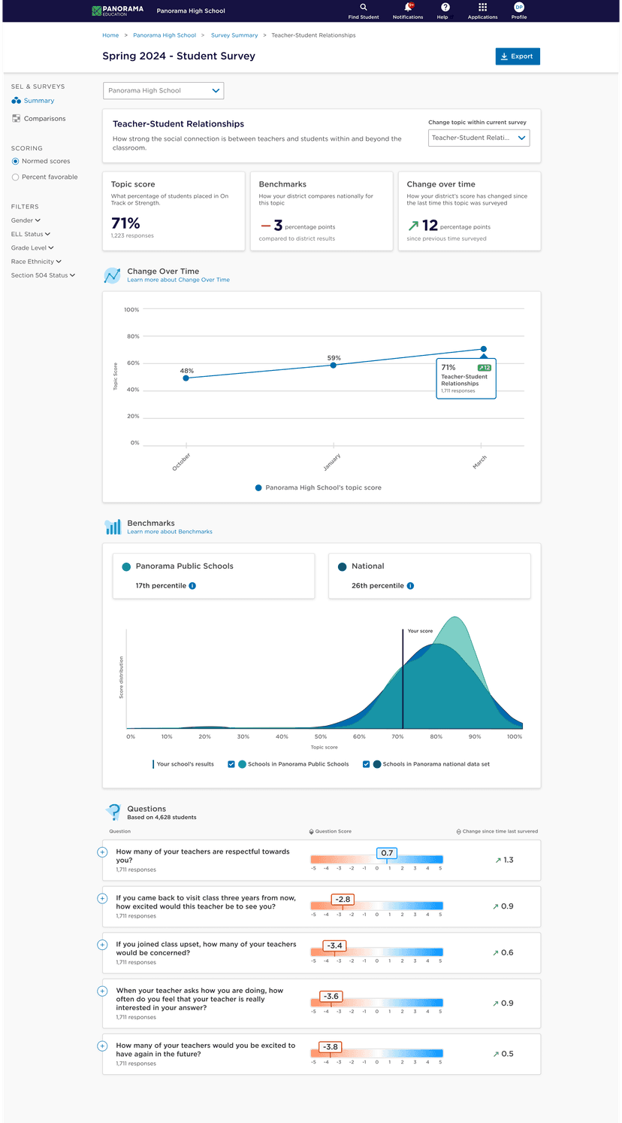Click info icon beside 26th percentile
This screenshot has width=622, height=1123.
[410, 586]
